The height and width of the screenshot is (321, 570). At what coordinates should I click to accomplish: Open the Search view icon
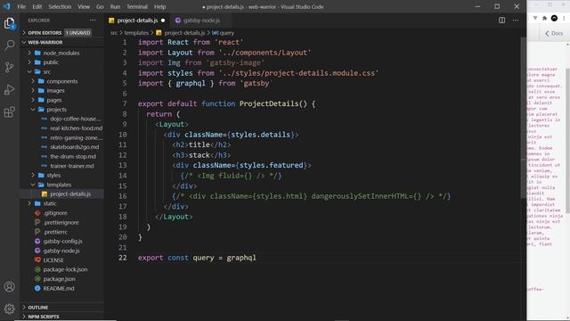(x=10, y=45)
